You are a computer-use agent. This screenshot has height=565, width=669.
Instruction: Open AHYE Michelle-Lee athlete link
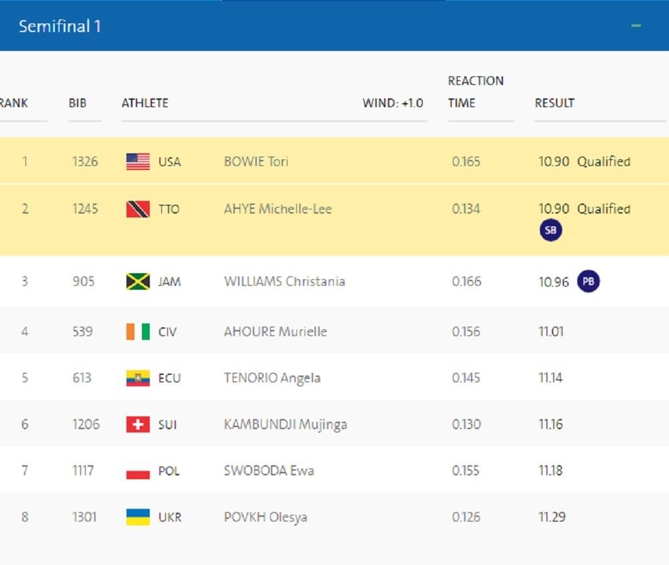coord(278,209)
